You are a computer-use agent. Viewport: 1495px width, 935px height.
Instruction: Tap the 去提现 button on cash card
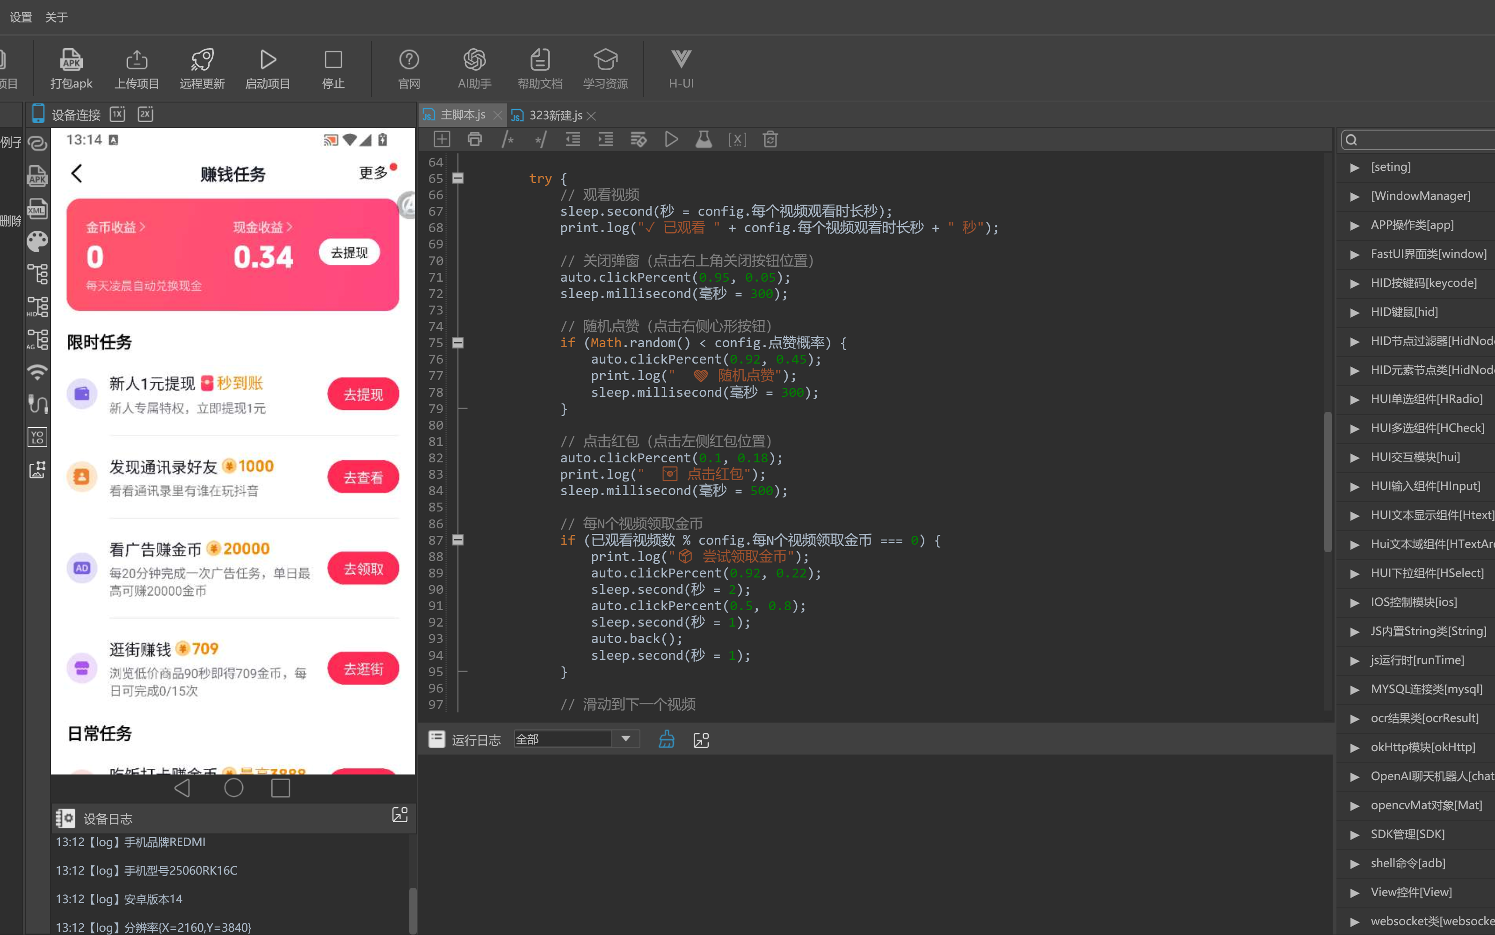point(349,252)
